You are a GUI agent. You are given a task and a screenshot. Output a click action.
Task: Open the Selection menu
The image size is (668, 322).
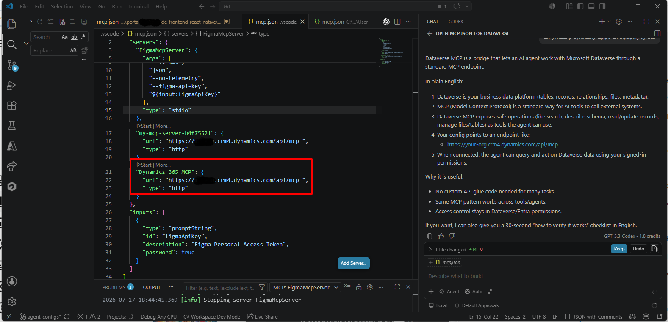pyautogui.click(x=62, y=6)
